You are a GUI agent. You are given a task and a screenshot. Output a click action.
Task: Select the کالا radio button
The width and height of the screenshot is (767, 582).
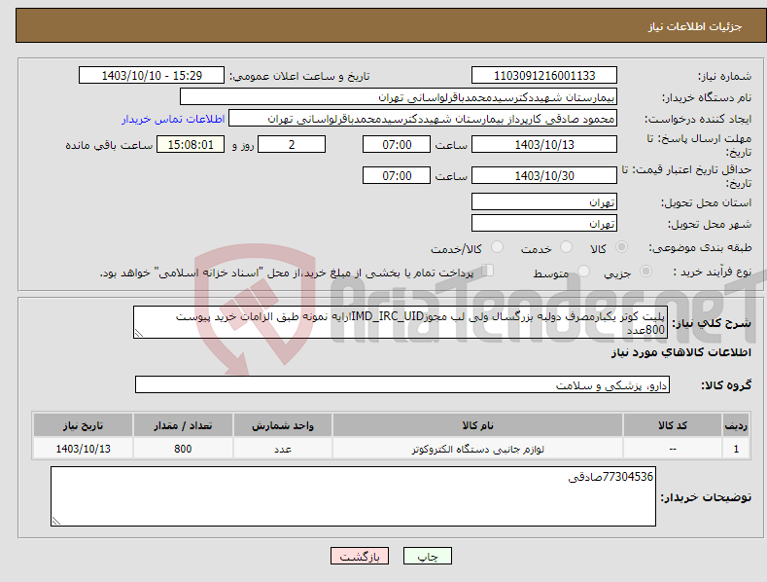[x=621, y=247]
